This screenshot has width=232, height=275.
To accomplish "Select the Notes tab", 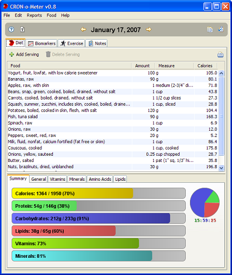I will coord(97,43).
